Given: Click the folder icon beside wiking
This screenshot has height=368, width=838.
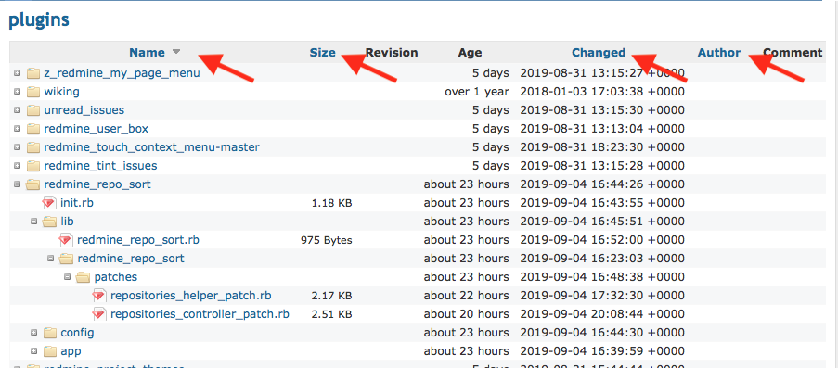Looking at the screenshot, I should tap(33, 92).
